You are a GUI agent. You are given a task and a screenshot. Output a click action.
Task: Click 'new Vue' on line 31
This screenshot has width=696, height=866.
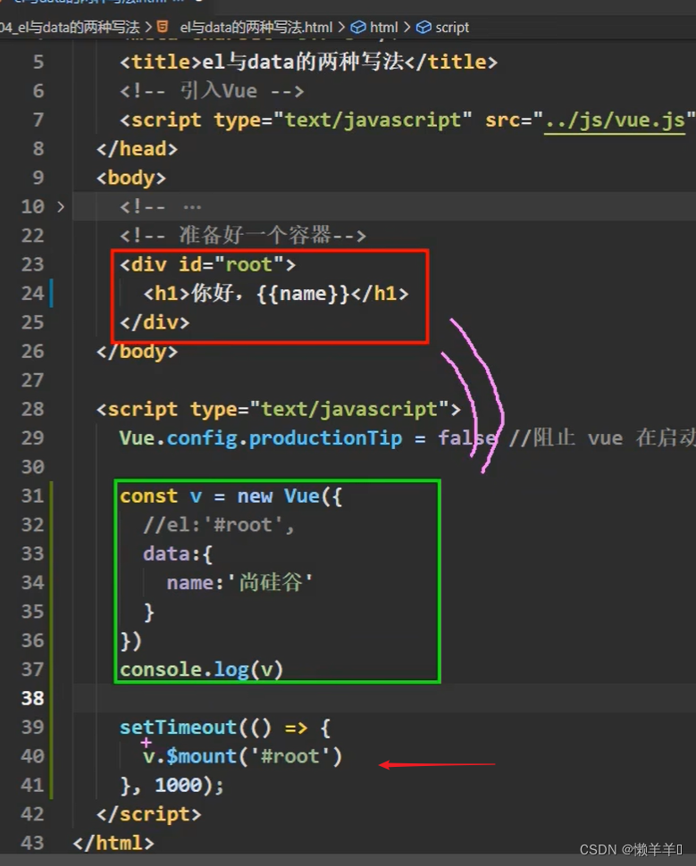click(x=279, y=496)
